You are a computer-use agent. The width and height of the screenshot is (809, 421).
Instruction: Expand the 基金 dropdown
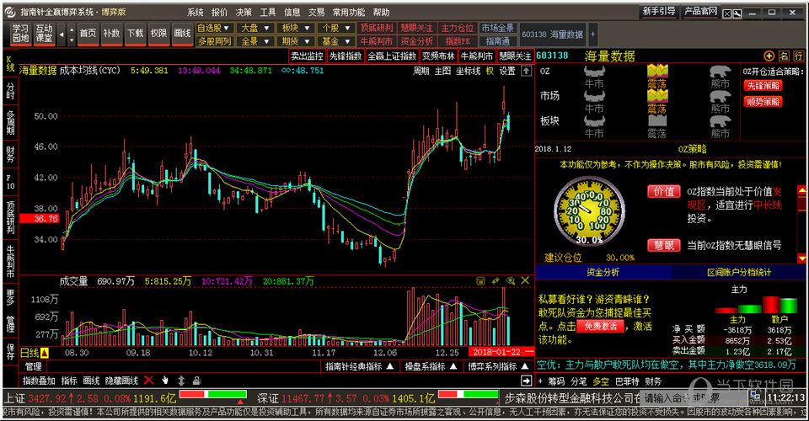tap(336, 41)
